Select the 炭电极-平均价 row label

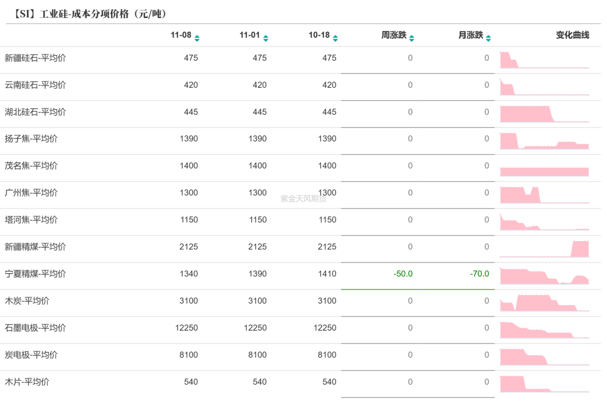[x=31, y=355]
